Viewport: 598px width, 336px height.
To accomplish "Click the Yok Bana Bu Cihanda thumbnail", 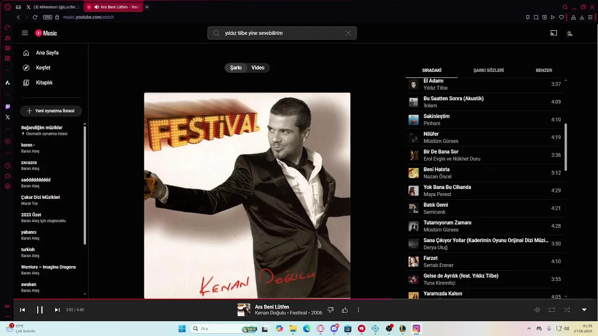I will (x=413, y=190).
